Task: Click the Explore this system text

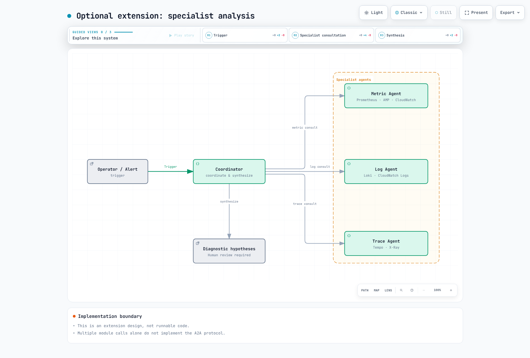Action: point(95,38)
